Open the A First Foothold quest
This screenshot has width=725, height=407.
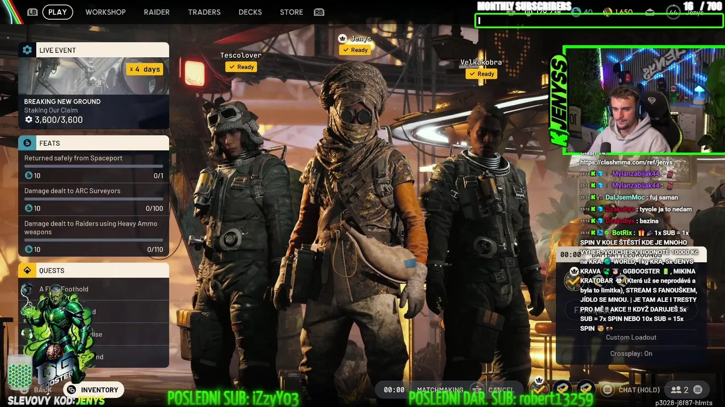pos(93,289)
